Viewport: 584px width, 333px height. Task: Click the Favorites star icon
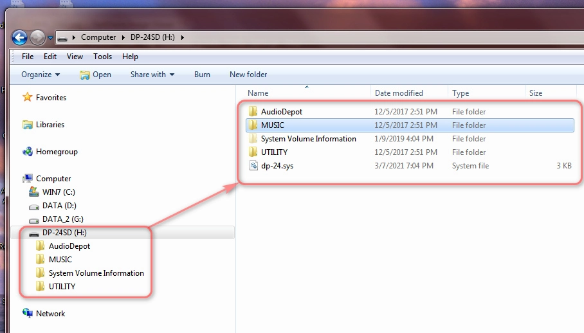(27, 98)
